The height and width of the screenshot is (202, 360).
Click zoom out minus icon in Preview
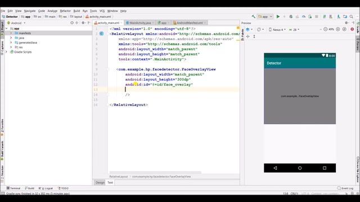click(325, 29)
